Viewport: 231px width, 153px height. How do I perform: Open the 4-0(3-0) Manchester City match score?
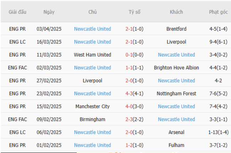coord(135,106)
